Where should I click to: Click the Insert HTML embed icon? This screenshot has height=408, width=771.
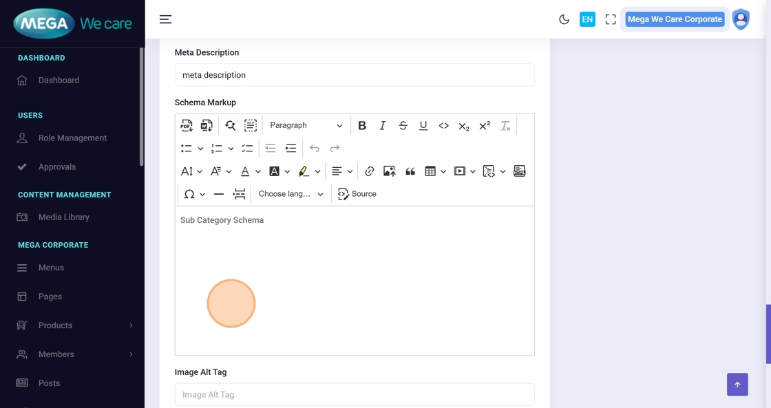pos(520,171)
